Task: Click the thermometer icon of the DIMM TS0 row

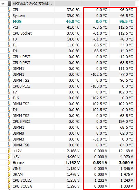Action: [x=9, y=145]
